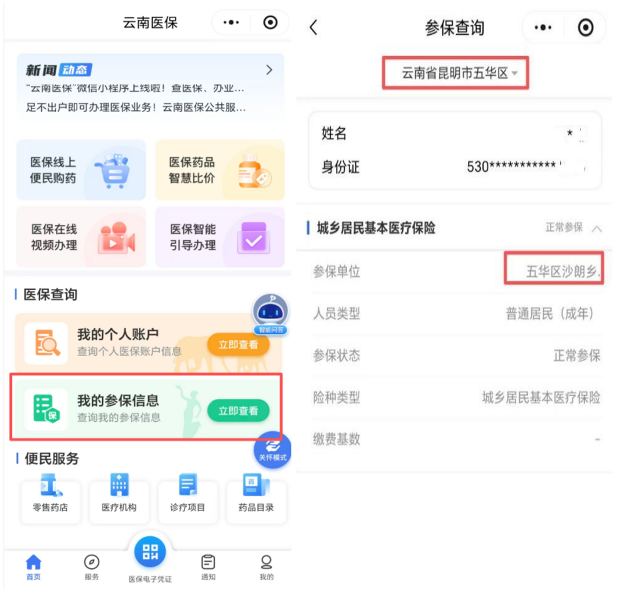Image resolution: width=627 pixels, height=593 pixels.
Task: Expand the 新闻动态 news section arrow
Action: [269, 70]
